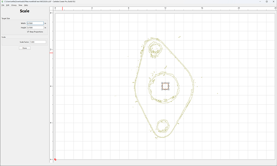Viewport: 277px width, 166px height.
Task: Click the Carbide Create app icon in title bar
Action: (2, 2)
